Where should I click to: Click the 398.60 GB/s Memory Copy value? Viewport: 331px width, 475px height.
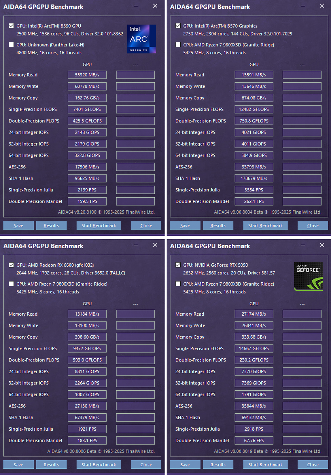coord(87,337)
